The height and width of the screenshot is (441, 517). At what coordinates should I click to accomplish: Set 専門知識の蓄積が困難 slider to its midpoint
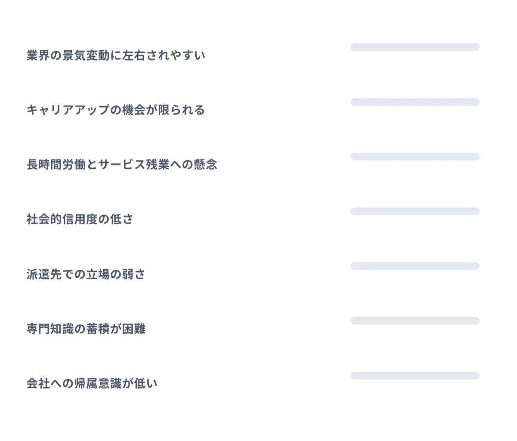click(415, 321)
